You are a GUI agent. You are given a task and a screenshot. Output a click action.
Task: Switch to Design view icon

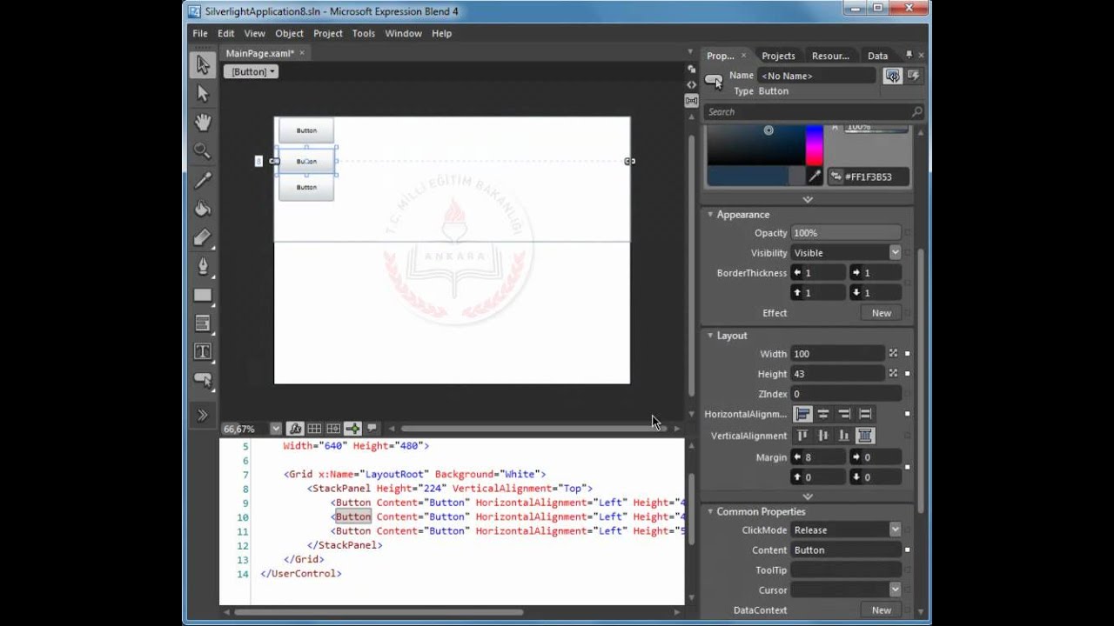691,69
